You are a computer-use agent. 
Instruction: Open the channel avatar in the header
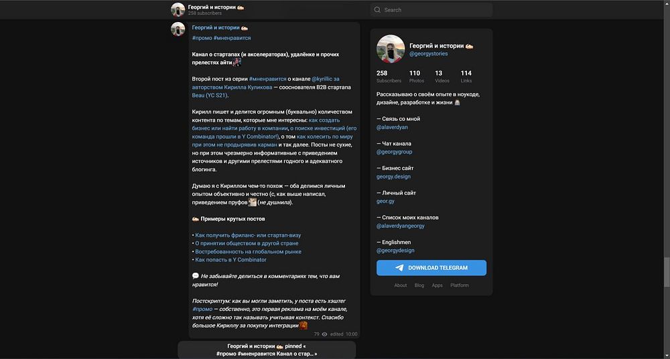click(178, 9)
